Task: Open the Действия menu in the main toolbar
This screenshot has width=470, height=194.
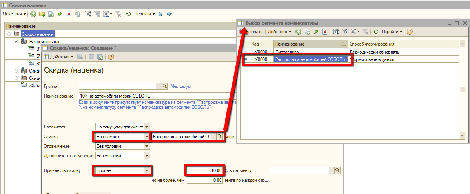Action: click(x=14, y=14)
